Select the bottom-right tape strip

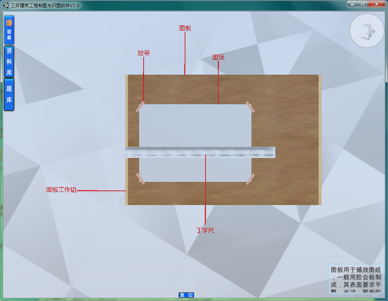click(x=250, y=179)
